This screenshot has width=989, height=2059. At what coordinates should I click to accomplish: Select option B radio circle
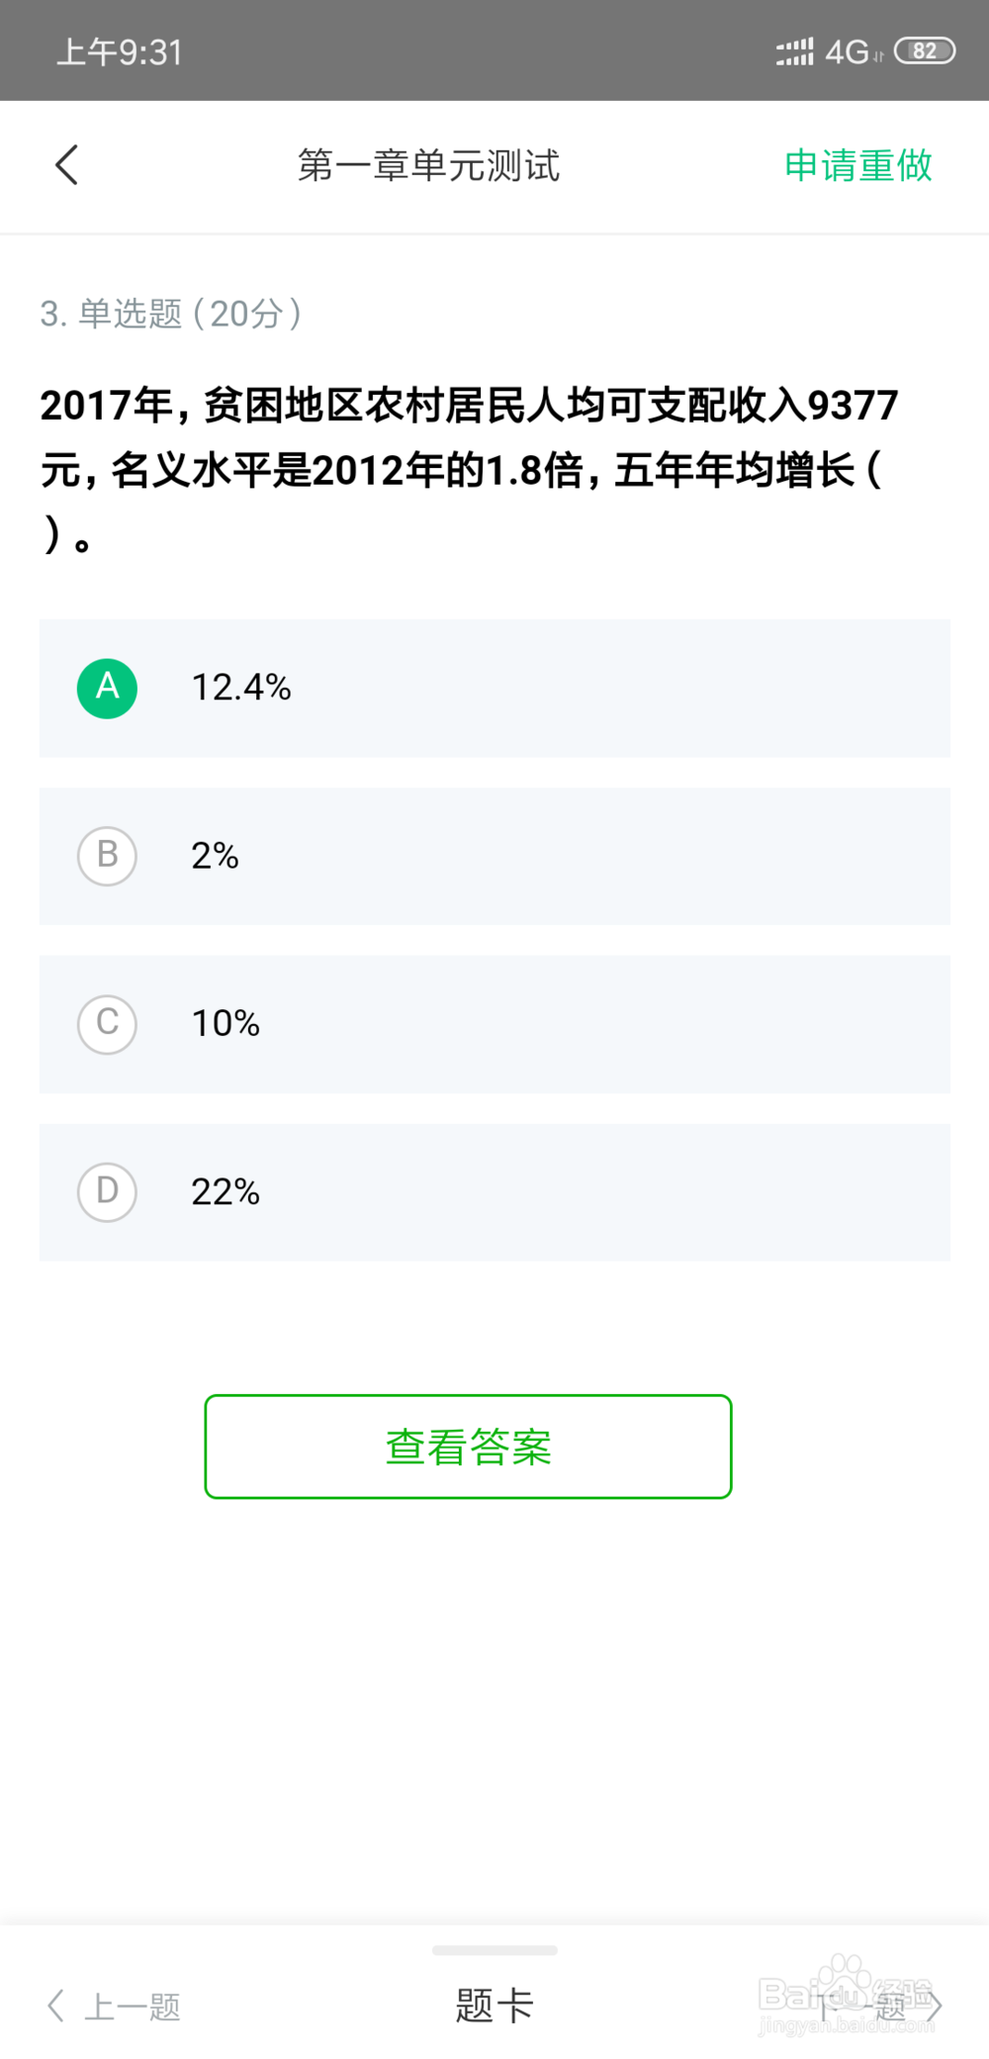pos(107,856)
